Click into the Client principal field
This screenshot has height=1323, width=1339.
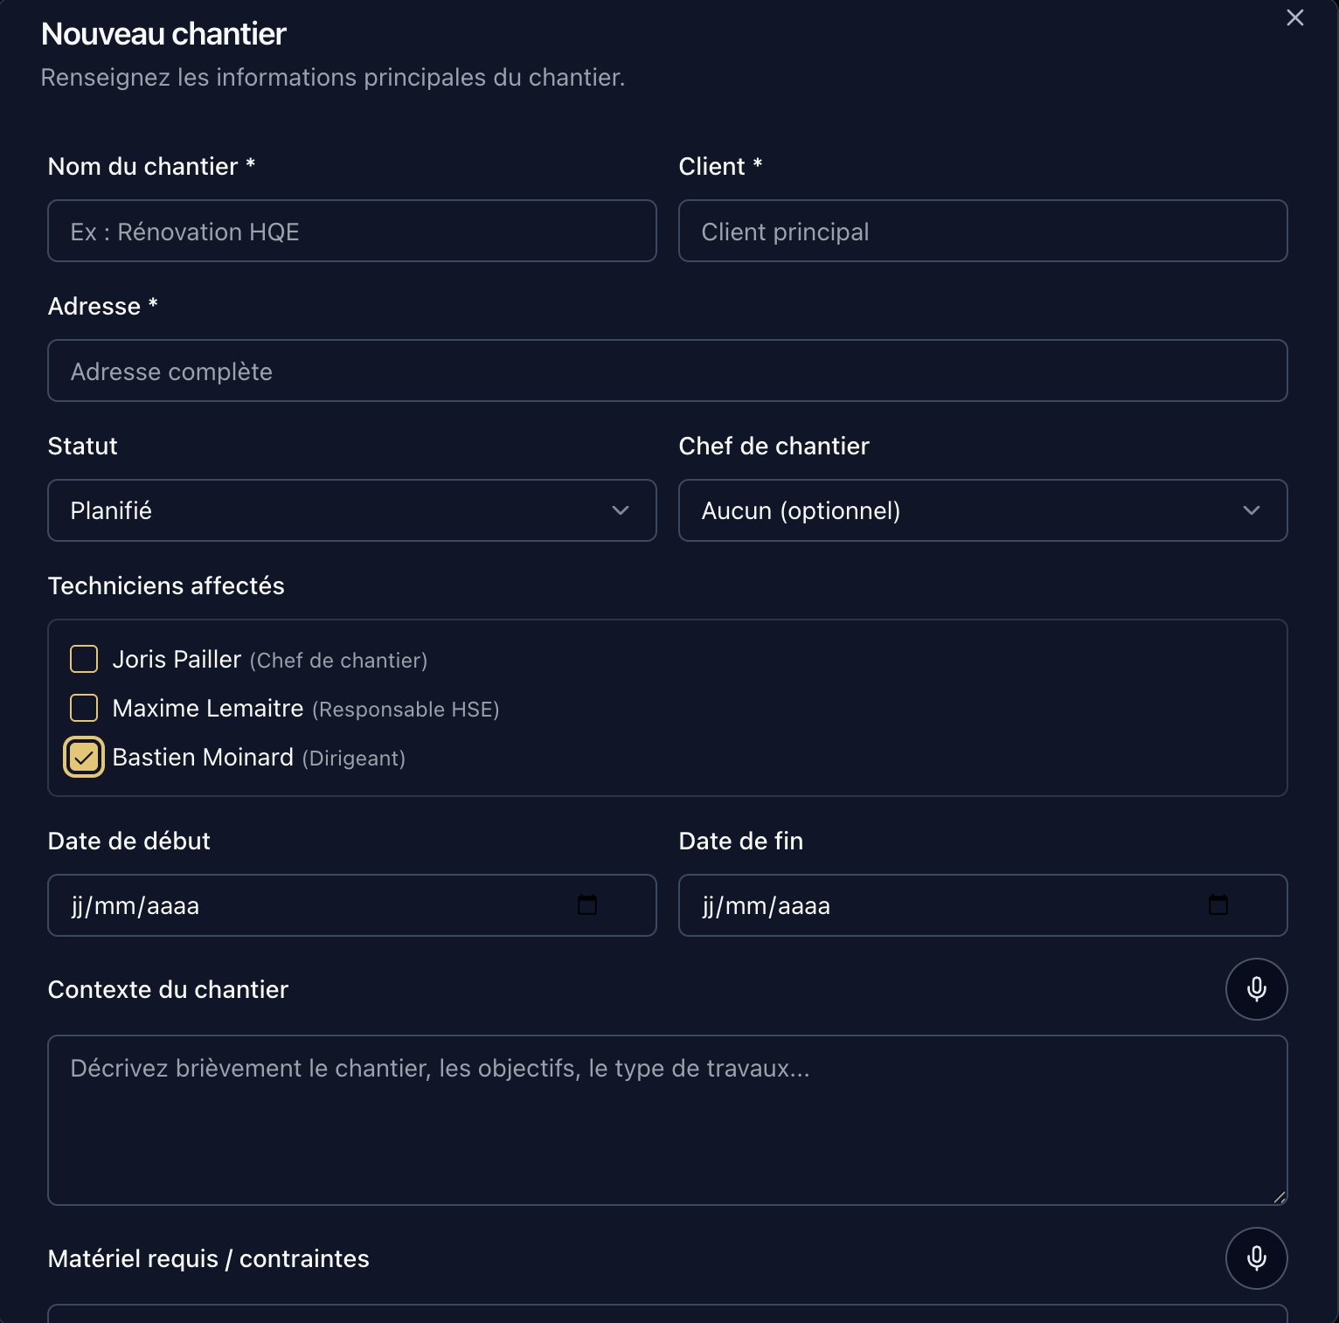(982, 231)
